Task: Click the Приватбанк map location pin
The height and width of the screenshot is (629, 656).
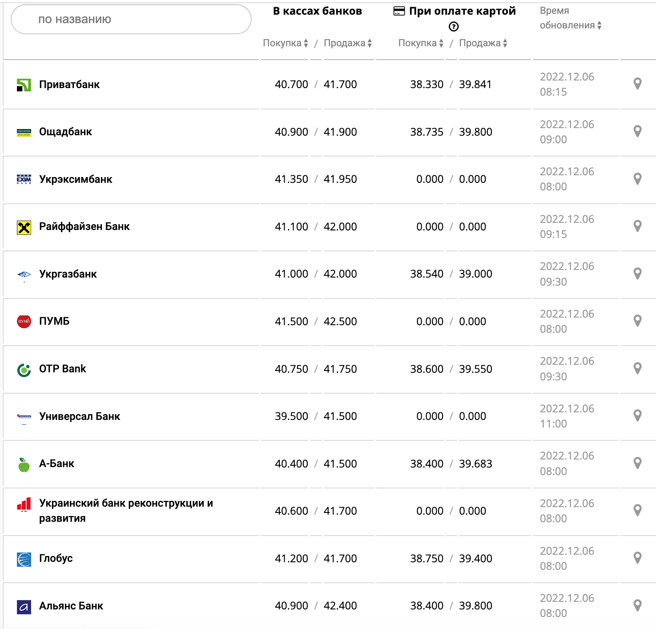Action: click(x=637, y=84)
